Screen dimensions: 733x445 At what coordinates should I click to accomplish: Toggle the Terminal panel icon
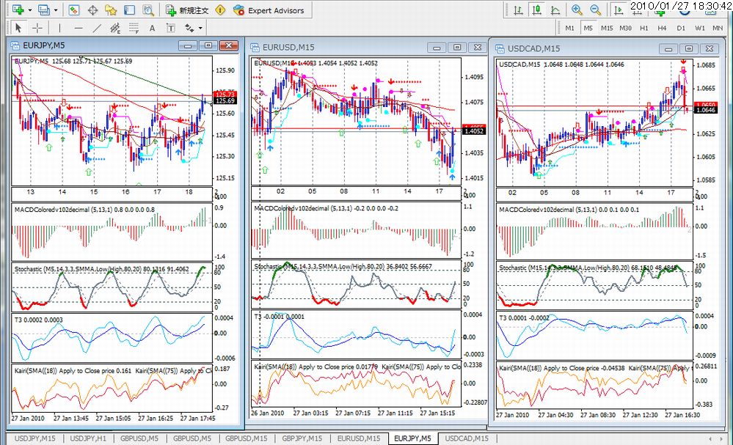[129, 10]
